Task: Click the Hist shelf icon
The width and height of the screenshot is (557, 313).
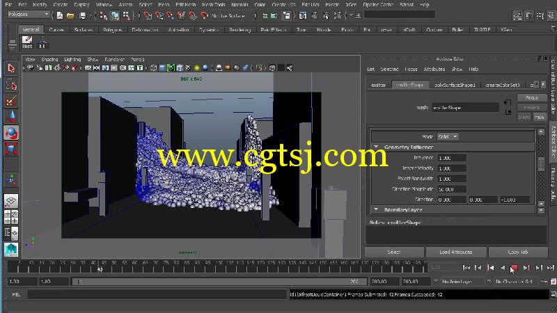Action: tap(27, 42)
